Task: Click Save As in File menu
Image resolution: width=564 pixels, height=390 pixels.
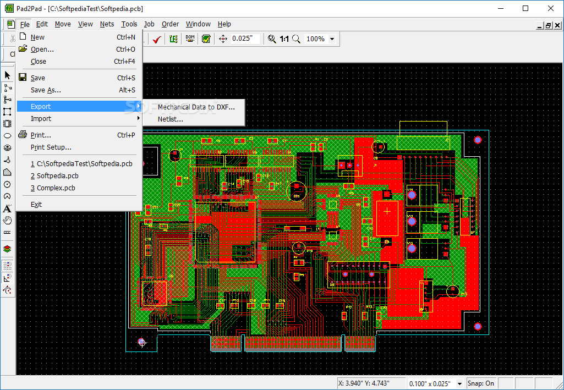Action: (46, 90)
